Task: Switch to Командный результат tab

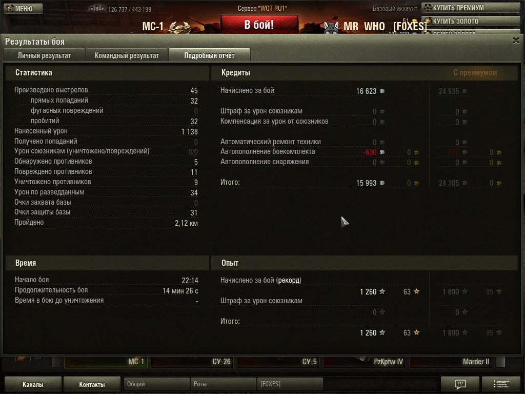Action: coord(127,55)
